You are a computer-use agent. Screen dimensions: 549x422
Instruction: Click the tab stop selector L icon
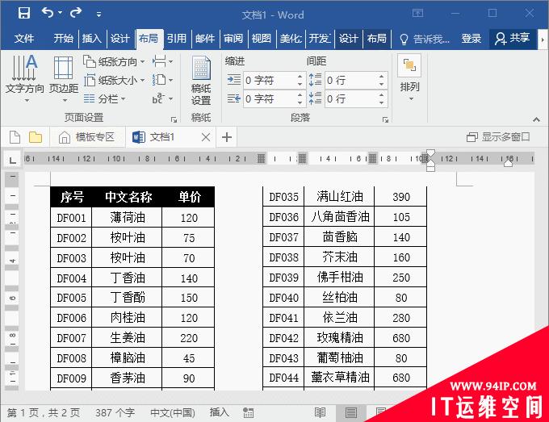pyautogui.click(x=13, y=161)
